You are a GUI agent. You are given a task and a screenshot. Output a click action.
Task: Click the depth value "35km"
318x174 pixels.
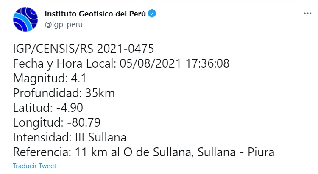100,94
